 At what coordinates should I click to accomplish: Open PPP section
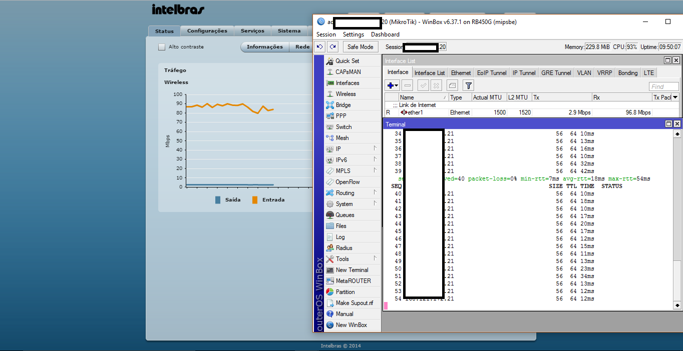[341, 116]
